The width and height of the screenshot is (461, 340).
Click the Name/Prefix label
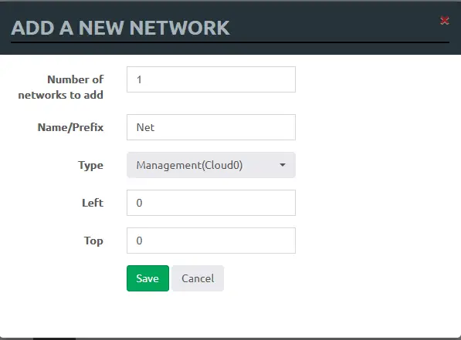click(x=70, y=127)
